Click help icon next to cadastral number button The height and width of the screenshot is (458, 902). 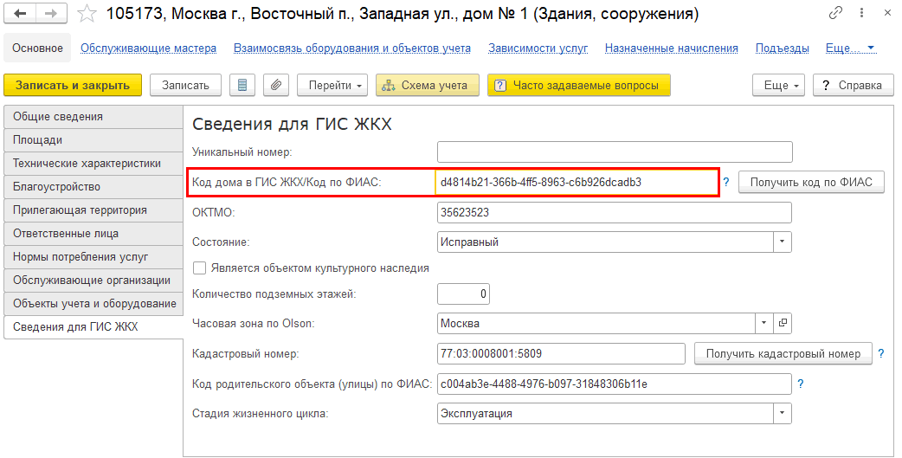coord(881,353)
